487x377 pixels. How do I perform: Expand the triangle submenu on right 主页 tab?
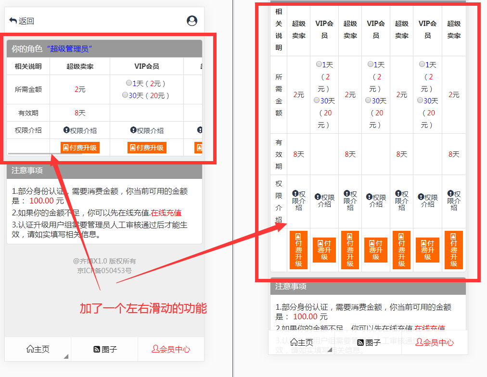(x=330, y=350)
